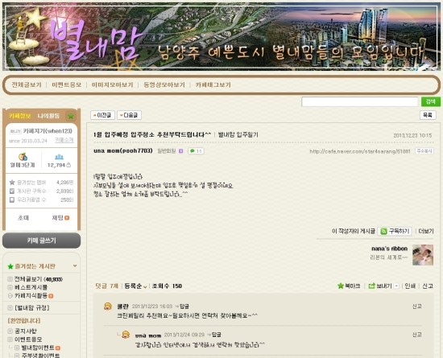Click una mom's reply avatar icon
The height and width of the screenshot is (358, 443).
126,335
